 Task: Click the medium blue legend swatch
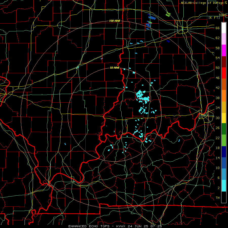click(224, 163)
